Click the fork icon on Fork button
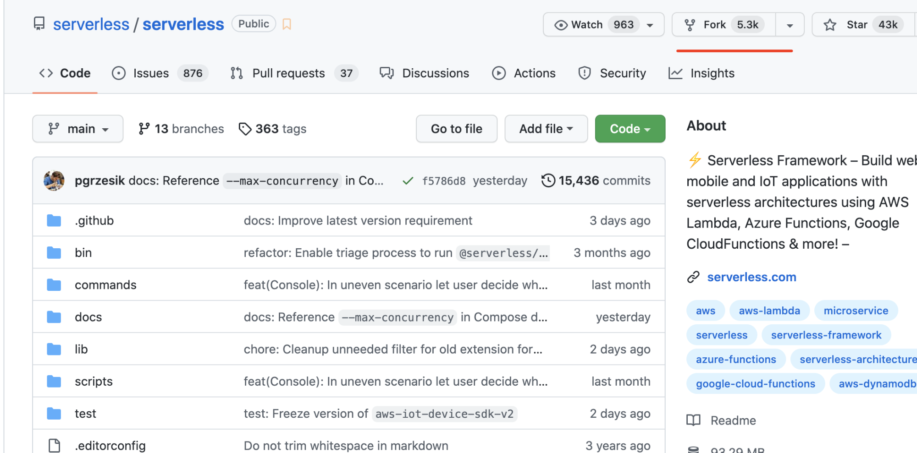 click(690, 25)
